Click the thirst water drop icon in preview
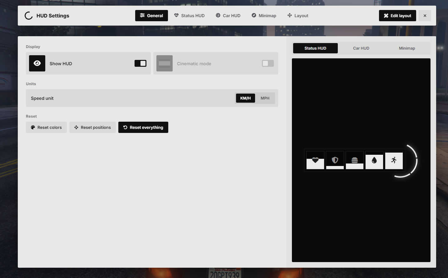This screenshot has width=448, height=278. pyautogui.click(x=374, y=160)
